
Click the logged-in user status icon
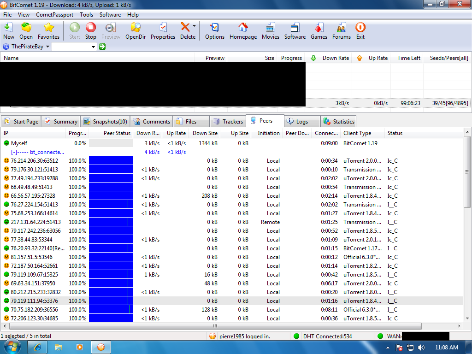point(212,336)
